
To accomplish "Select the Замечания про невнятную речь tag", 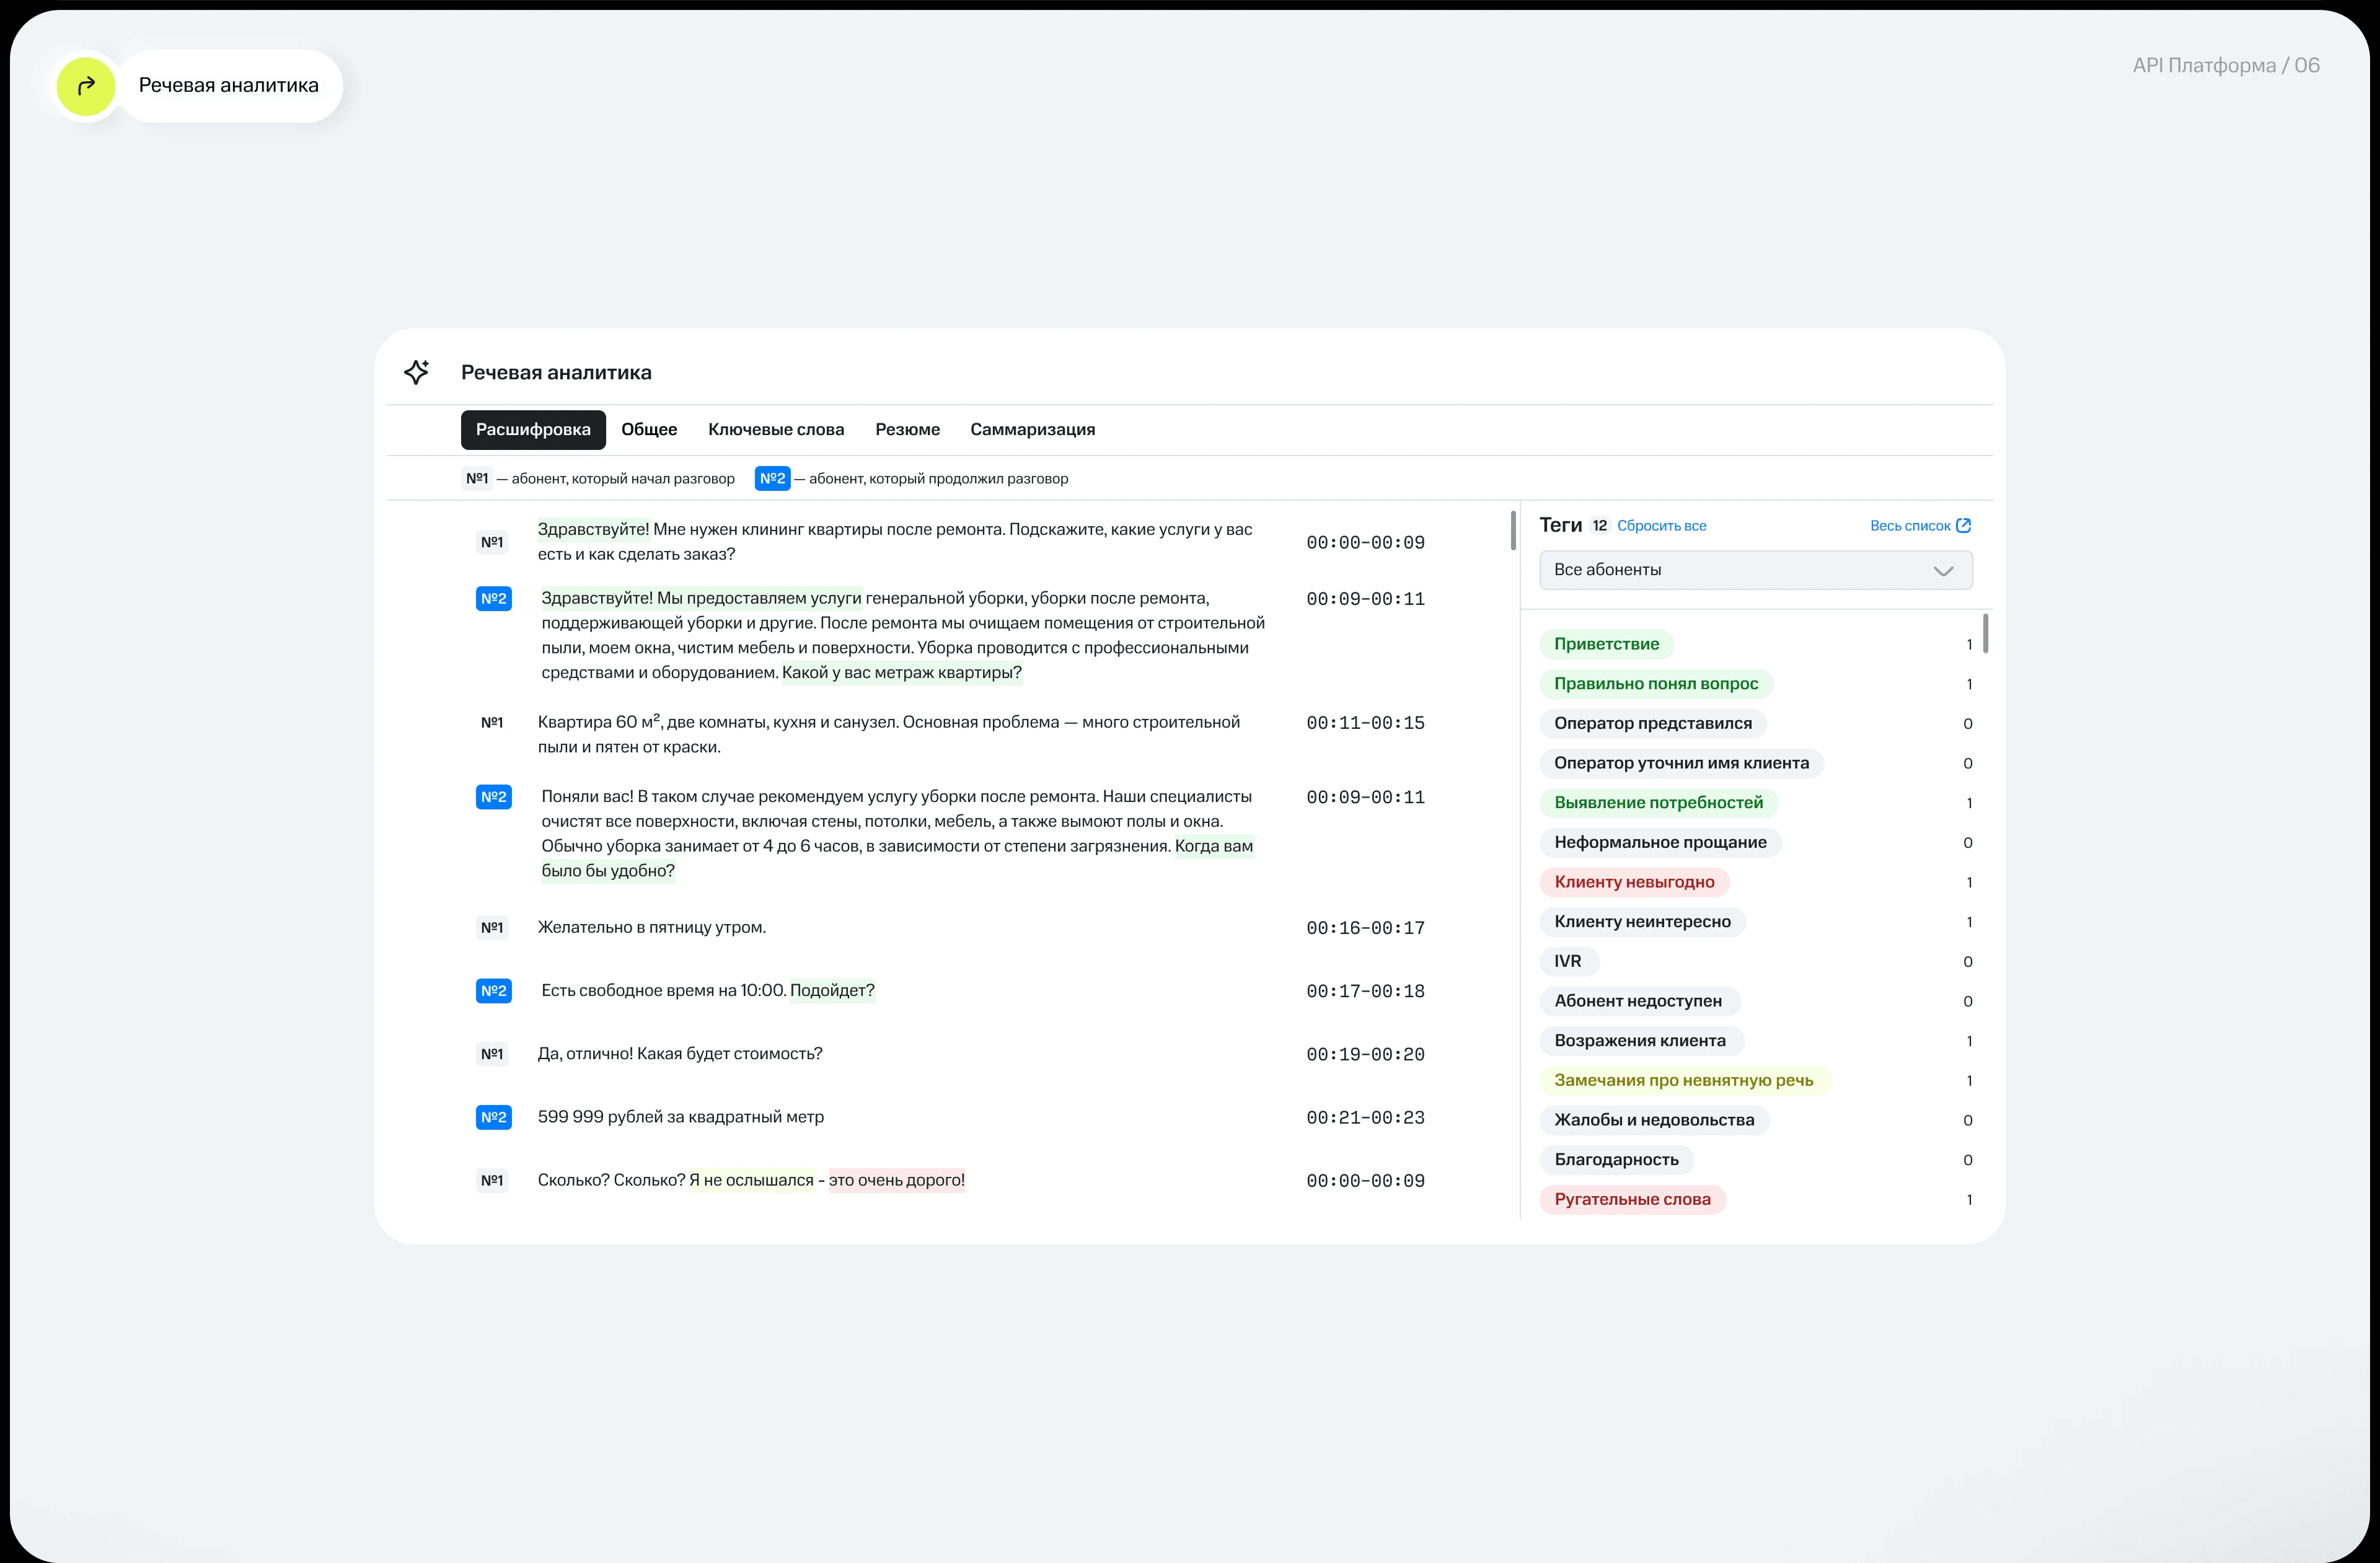I will point(1683,1080).
